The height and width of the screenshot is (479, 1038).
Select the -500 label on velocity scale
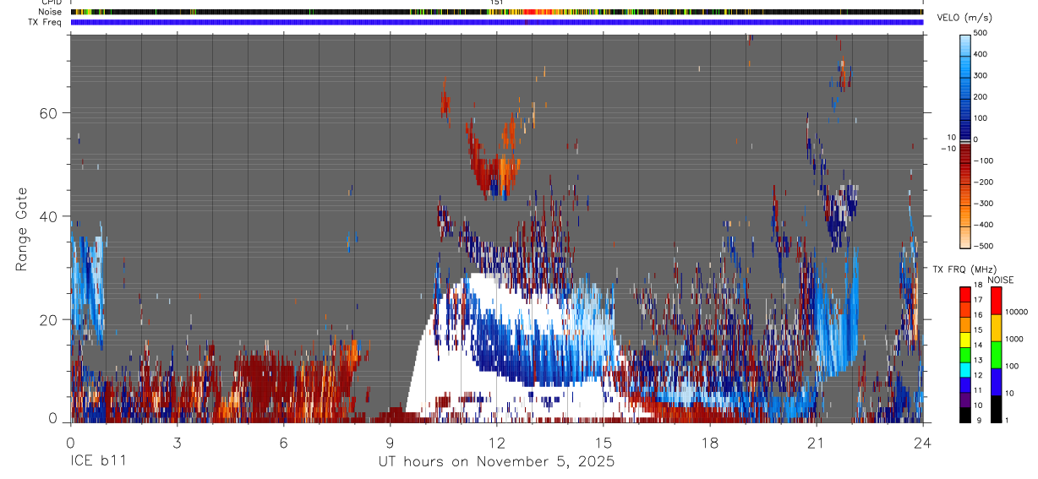983,246
